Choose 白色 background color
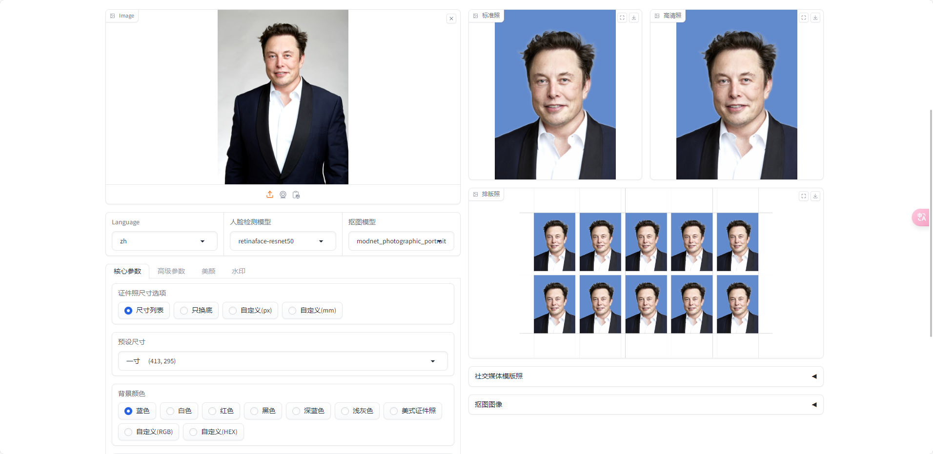 pyautogui.click(x=179, y=411)
